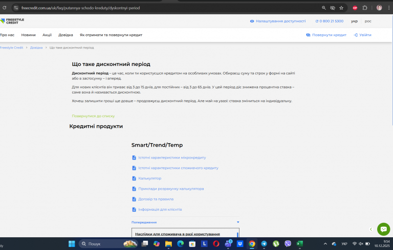The image size is (393, 250).
Task: Open OneDrive cloud tray icon
Action: (334, 244)
